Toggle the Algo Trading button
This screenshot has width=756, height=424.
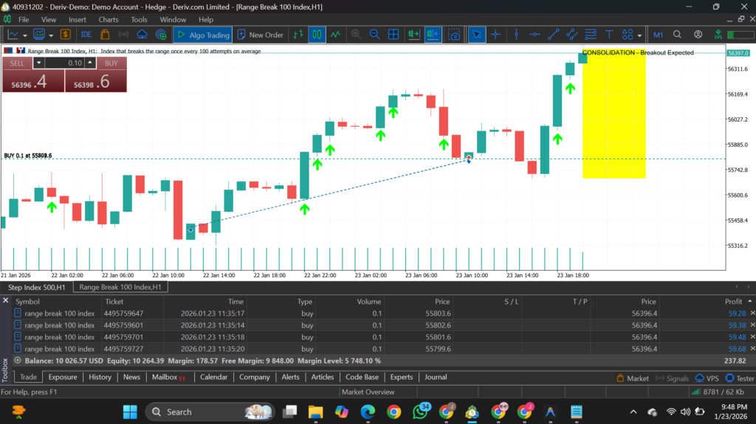(202, 35)
